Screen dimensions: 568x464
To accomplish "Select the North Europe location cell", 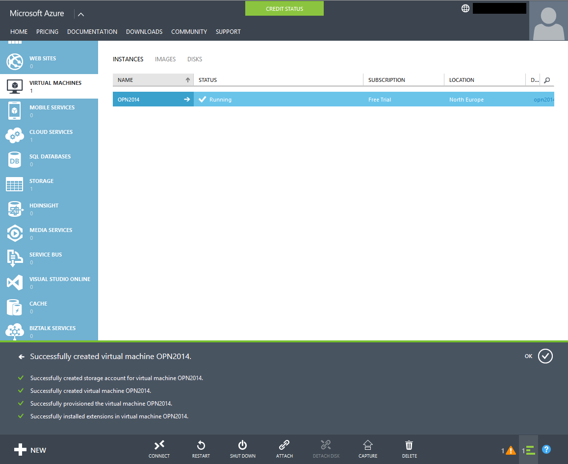I will point(485,99).
